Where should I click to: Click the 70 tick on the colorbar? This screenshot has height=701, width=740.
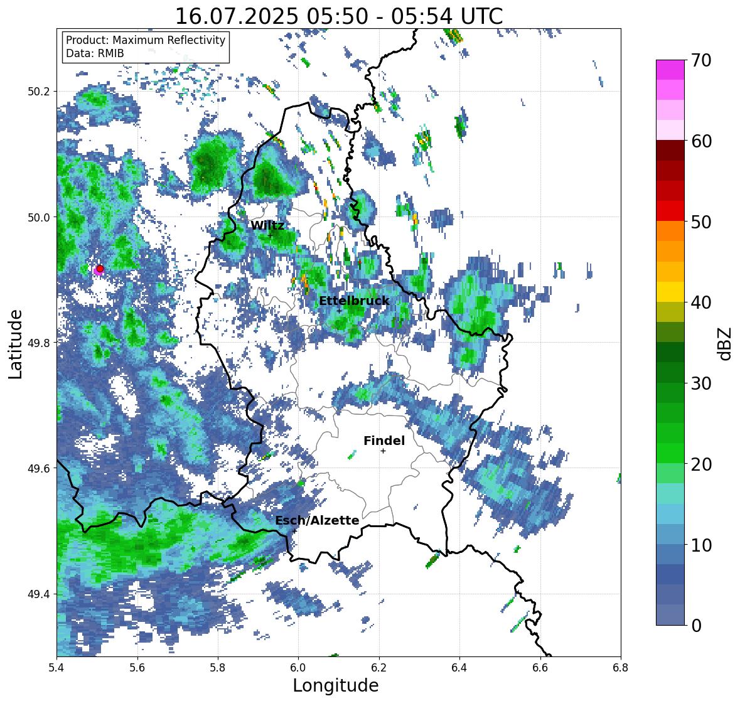click(x=700, y=60)
